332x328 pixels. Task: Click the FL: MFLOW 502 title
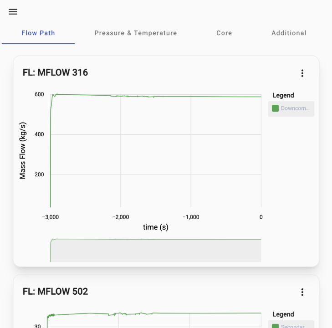tap(55, 292)
